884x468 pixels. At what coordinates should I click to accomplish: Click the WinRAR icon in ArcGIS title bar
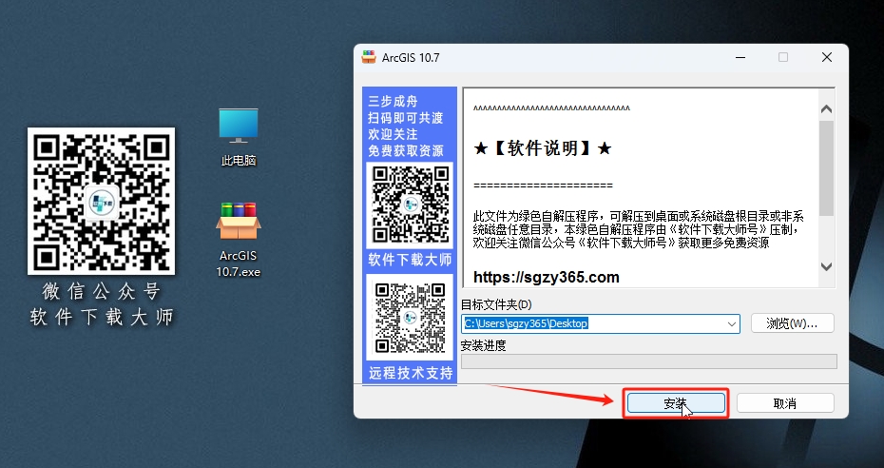tap(369, 57)
